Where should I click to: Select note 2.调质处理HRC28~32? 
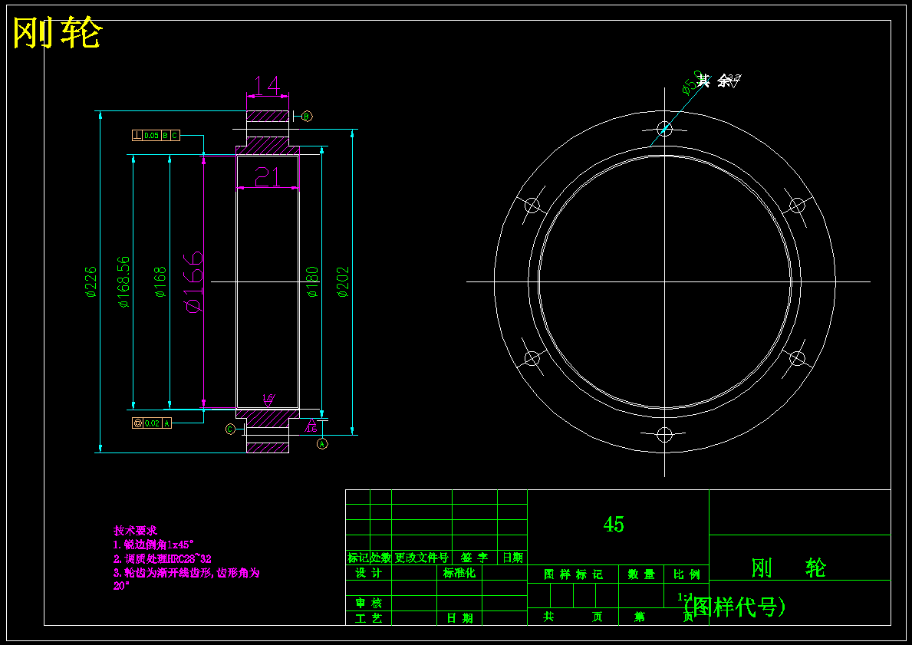click(163, 559)
